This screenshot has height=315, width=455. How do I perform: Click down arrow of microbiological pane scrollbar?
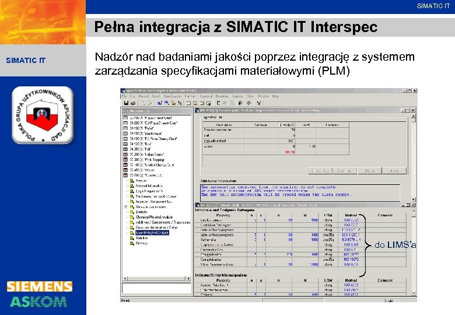(x=414, y=293)
